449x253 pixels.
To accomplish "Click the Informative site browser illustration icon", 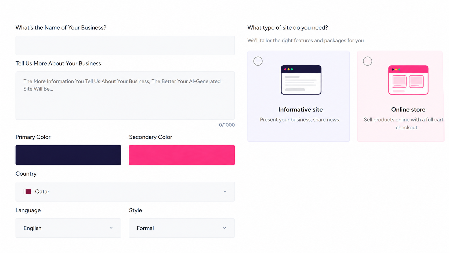I will click(301, 80).
